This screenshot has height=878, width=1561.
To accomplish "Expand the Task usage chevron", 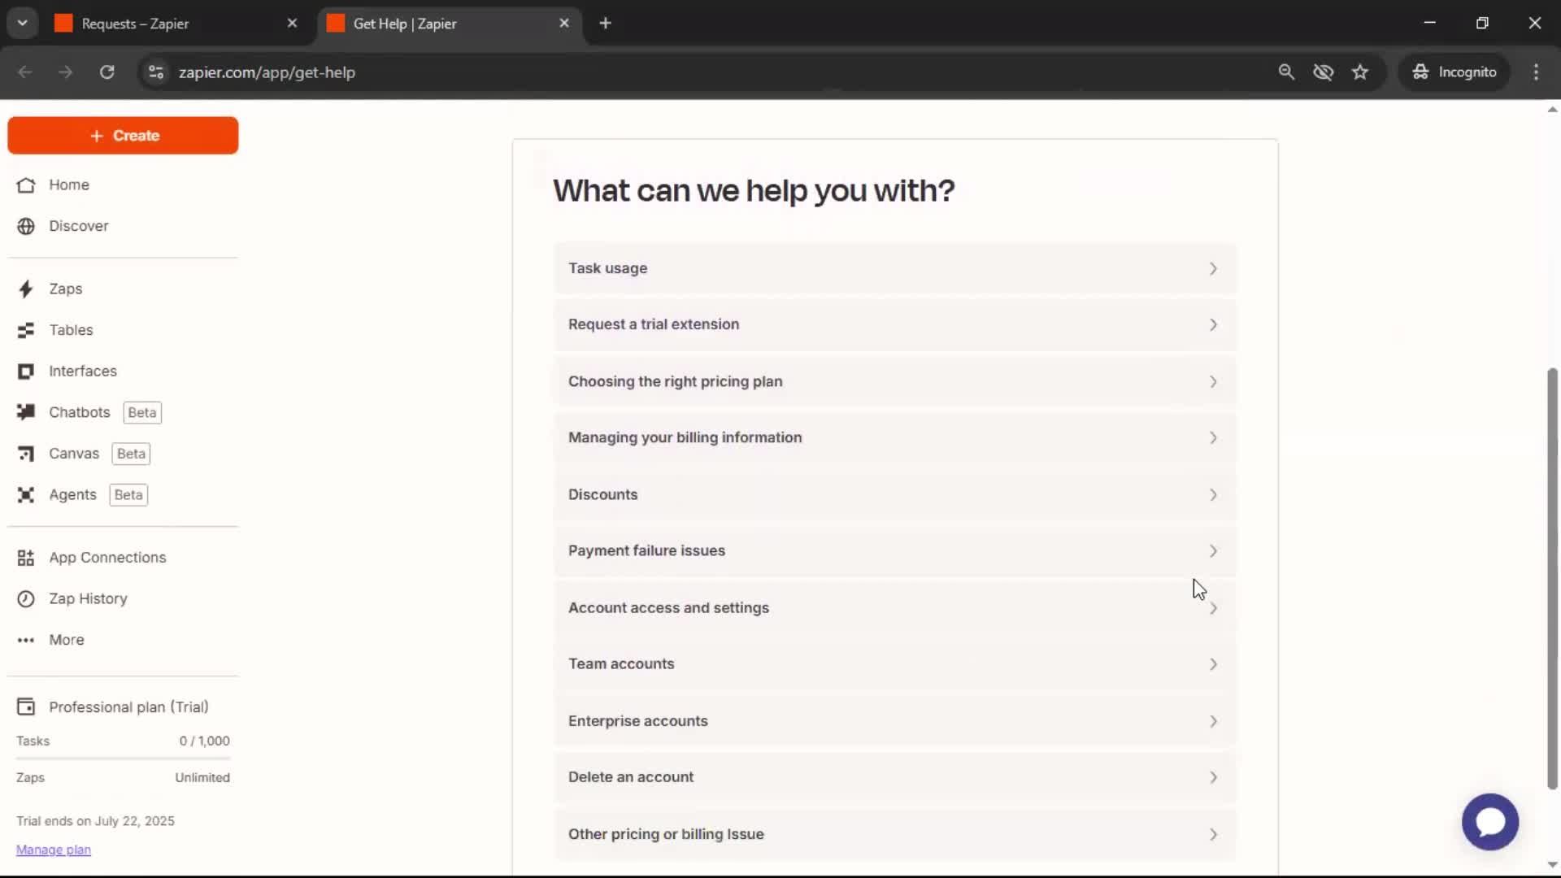I will click(1213, 269).
